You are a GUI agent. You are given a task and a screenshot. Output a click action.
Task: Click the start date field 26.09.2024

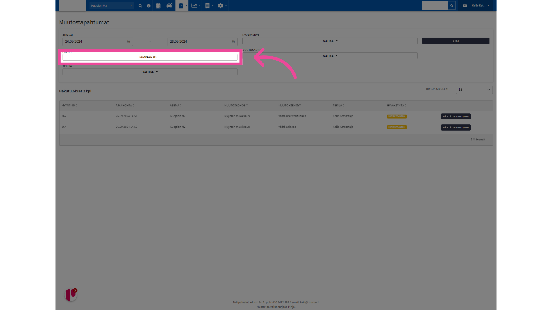click(x=93, y=42)
